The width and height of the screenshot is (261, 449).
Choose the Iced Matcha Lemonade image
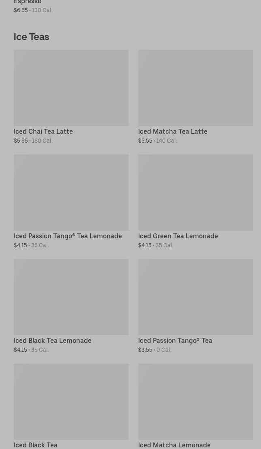pos(195,401)
